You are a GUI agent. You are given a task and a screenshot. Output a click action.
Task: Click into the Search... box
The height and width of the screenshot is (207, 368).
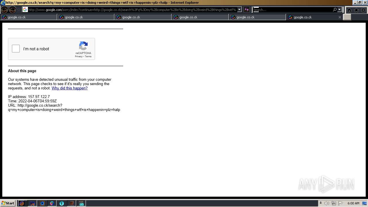[292, 10]
